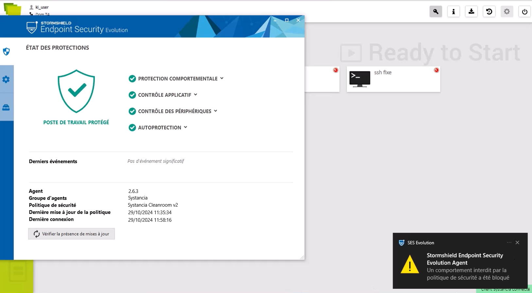Click Vérifier la présence de mises à jour
The image size is (532, 293).
pyautogui.click(x=71, y=234)
